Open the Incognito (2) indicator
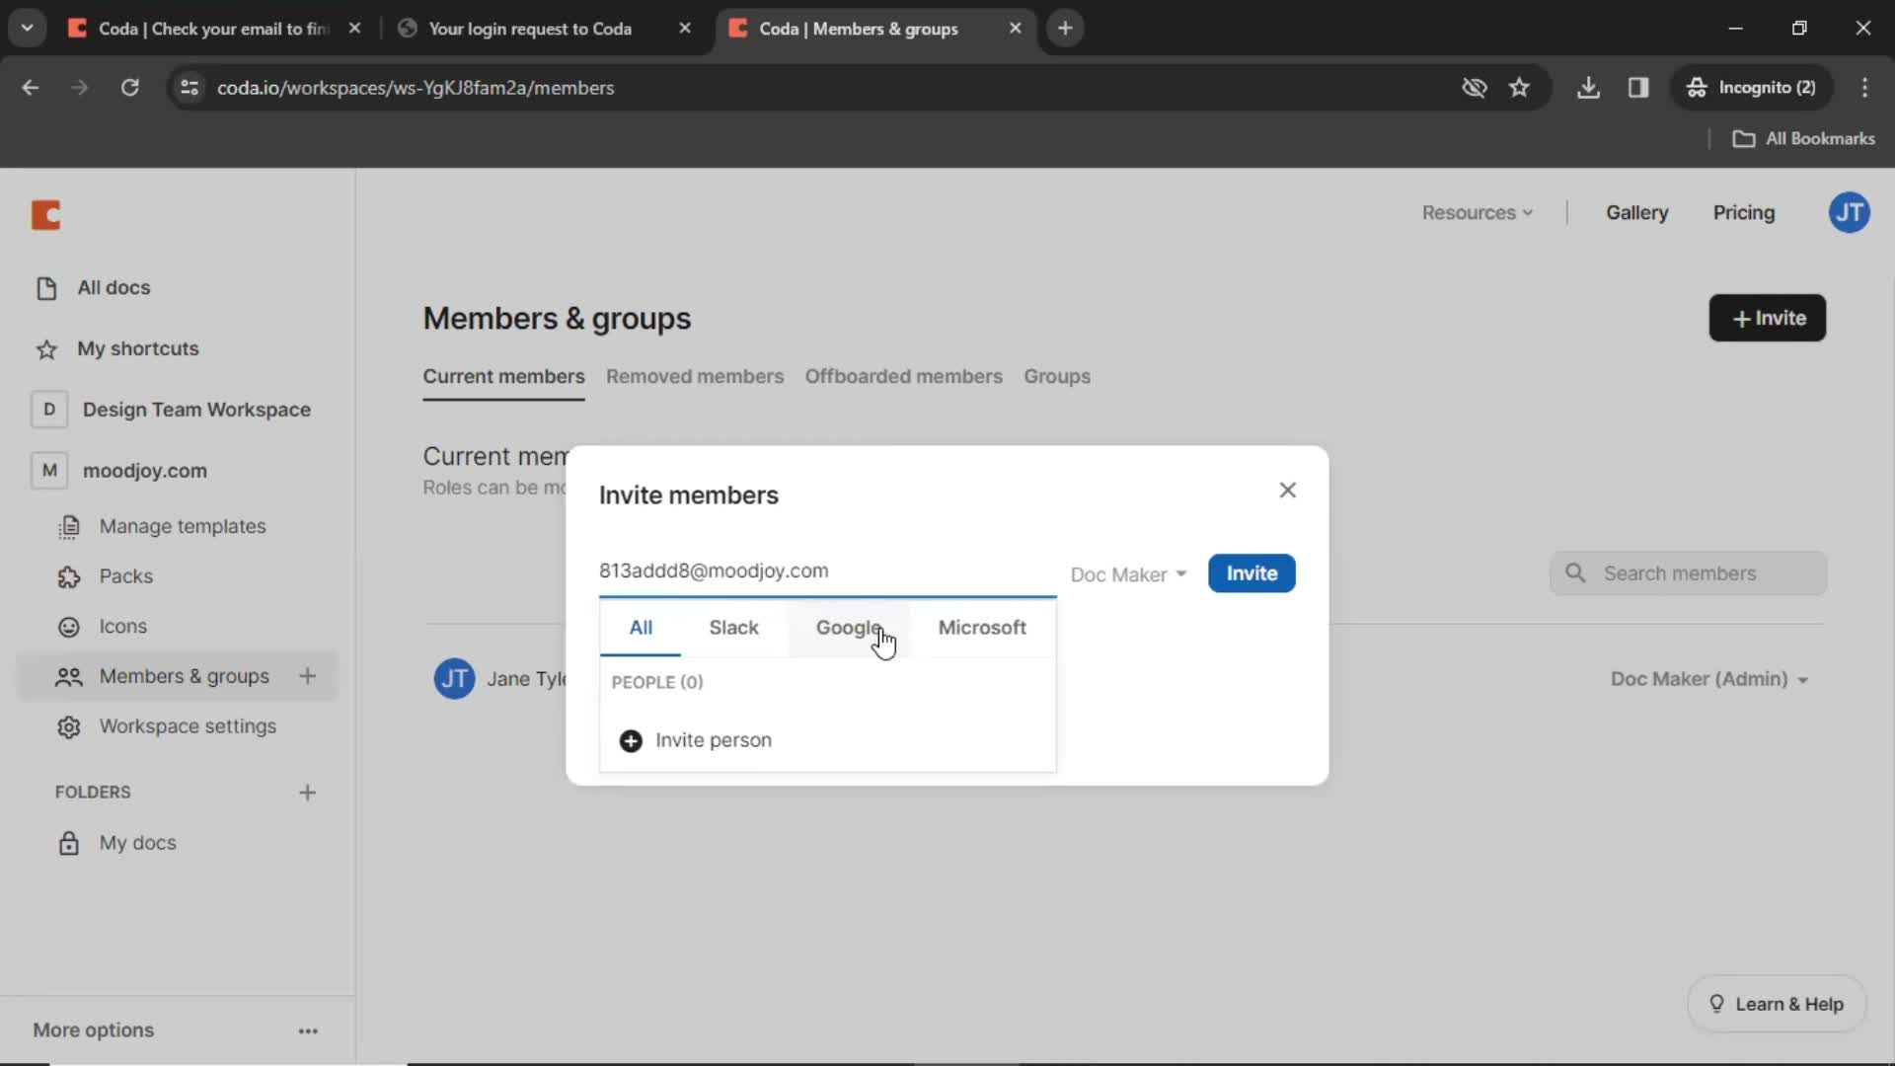The width and height of the screenshot is (1895, 1066). (x=1751, y=88)
